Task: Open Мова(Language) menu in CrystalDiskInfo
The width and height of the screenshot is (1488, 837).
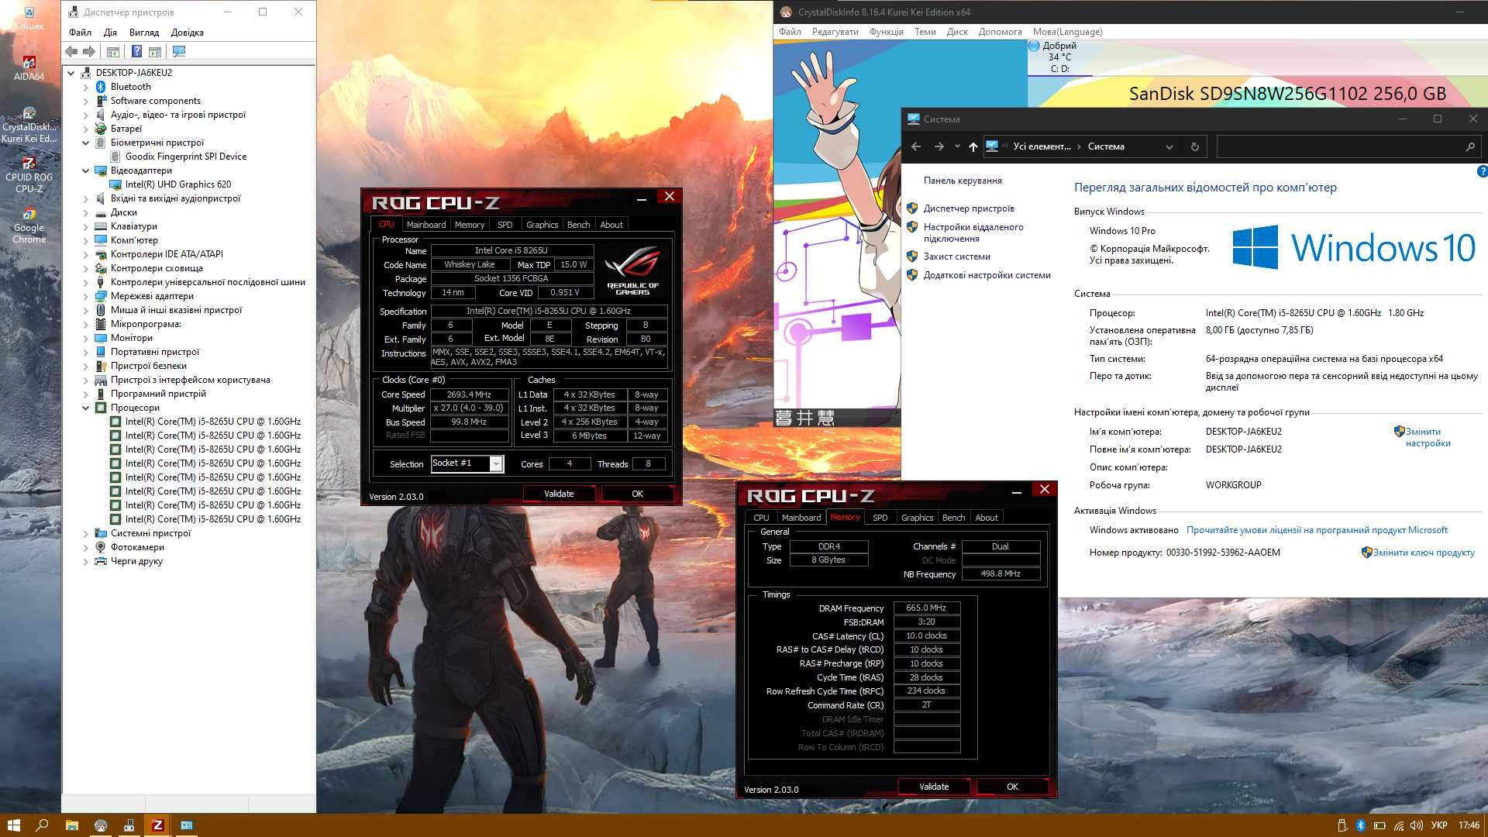Action: coord(1067,32)
